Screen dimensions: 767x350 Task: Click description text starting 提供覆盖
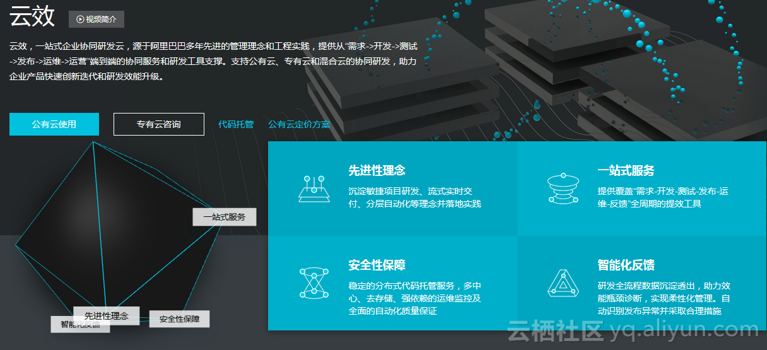tap(663, 197)
